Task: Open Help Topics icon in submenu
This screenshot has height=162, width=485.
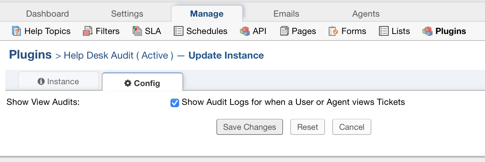Action: pos(17,31)
